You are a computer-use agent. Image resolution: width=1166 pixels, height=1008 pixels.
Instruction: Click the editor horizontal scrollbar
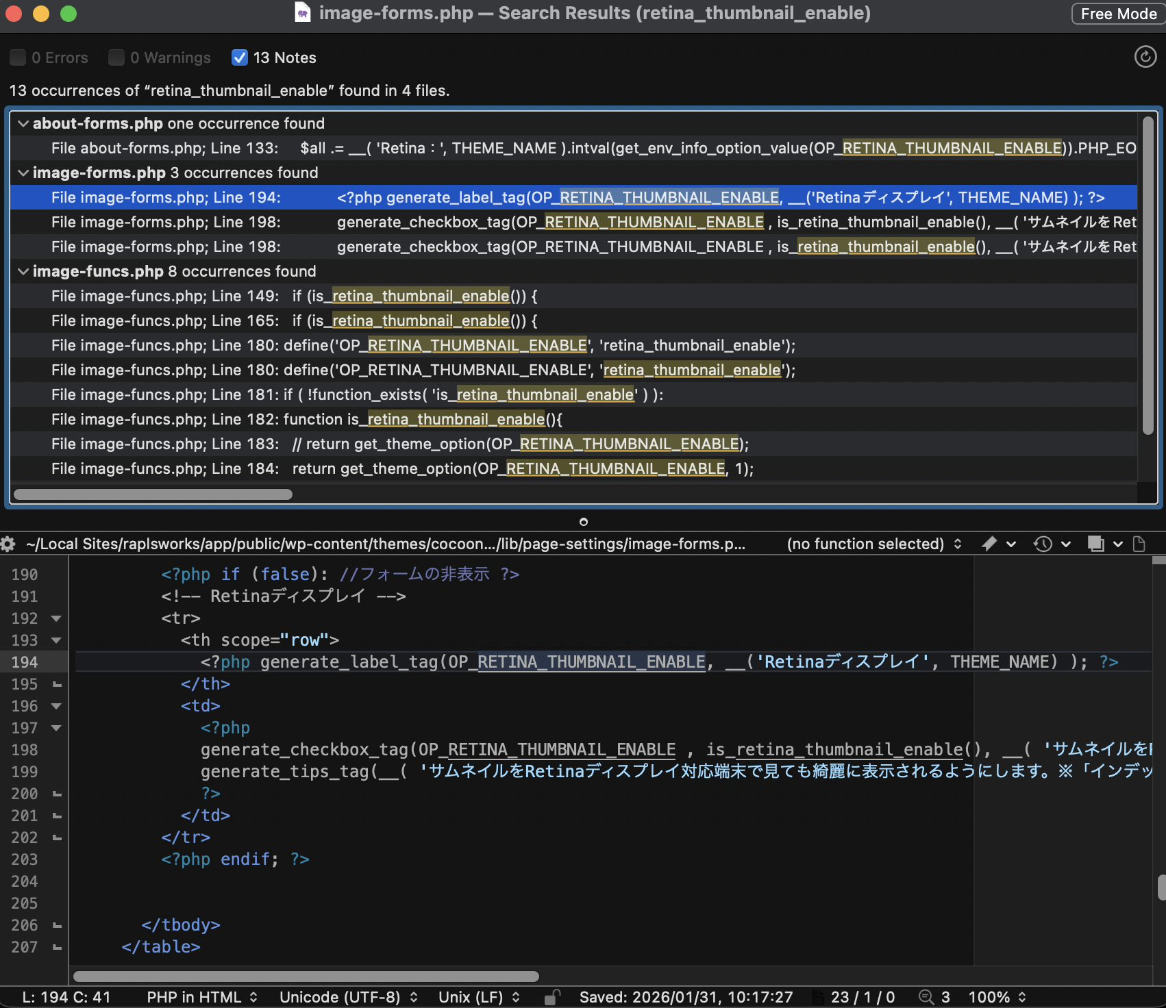point(306,977)
